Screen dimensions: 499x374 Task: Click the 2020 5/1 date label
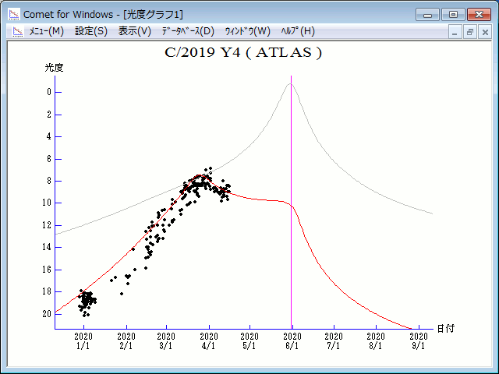pyautogui.click(x=249, y=340)
